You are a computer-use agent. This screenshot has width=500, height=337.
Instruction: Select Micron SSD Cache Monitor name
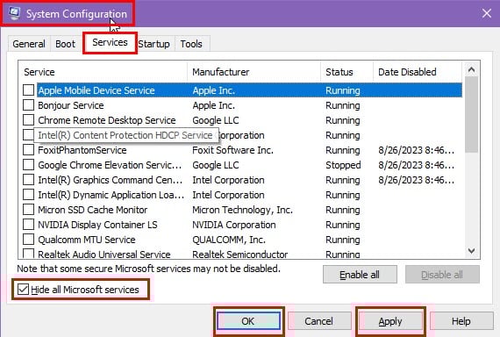tap(92, 210)
